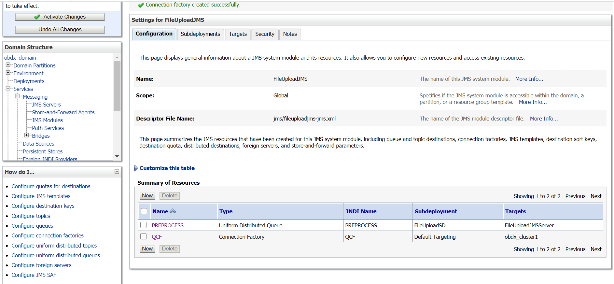614x284 pixels.
Task: Open Configure JMS templates help link
Action: pos(41,196)
